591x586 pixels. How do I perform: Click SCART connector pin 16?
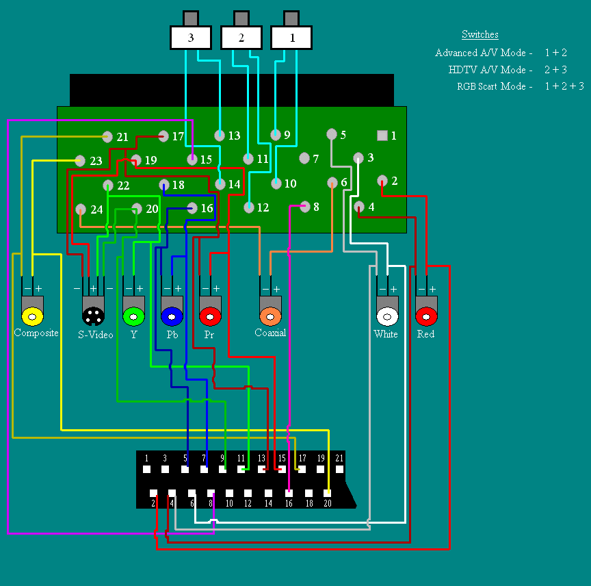point(289,492)
